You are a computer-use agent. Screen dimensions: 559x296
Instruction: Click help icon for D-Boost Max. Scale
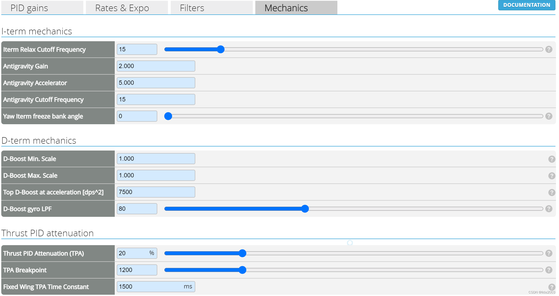(552, 176)
